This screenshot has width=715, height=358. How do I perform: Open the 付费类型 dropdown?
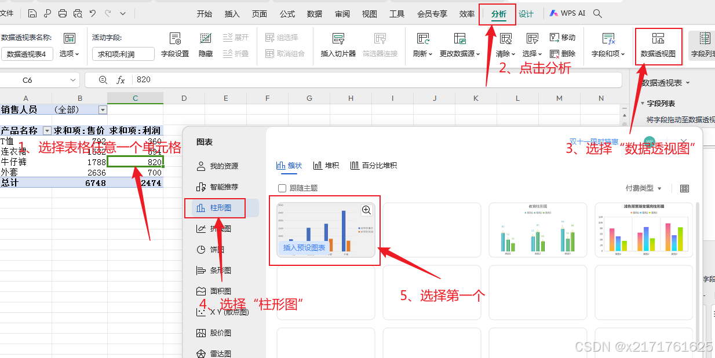[x=644, y=188]
